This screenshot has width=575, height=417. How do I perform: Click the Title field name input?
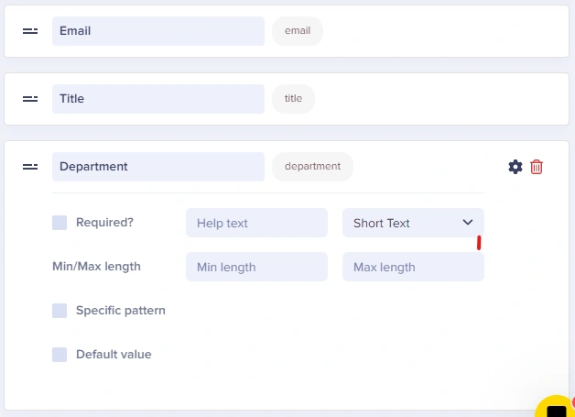click(158, 99)
